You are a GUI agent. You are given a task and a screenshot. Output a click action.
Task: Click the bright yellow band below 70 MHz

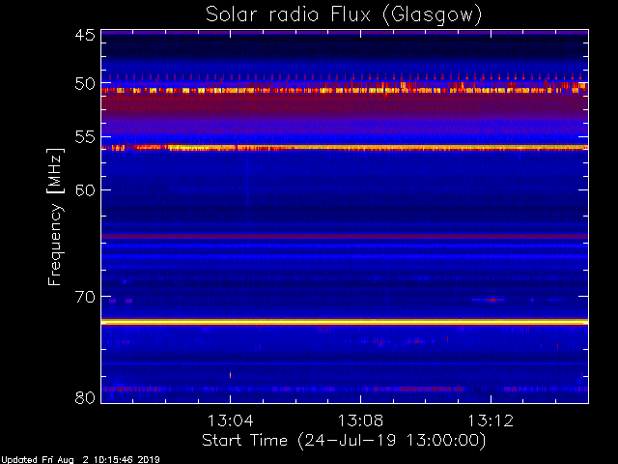pos(345,322)
